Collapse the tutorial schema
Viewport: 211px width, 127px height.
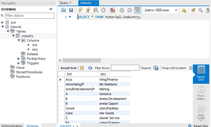click(x=3, y=27)
